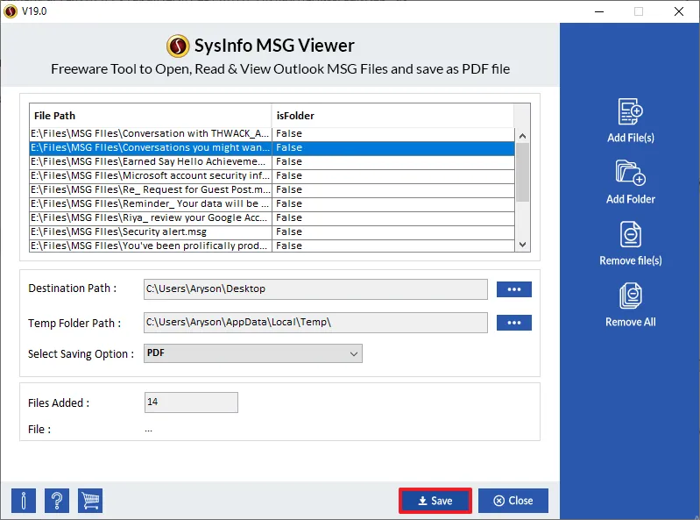Browse for the Temp Folder Path
The height and width of the screenshot is (520, 700).
click(x=513, y=323)
